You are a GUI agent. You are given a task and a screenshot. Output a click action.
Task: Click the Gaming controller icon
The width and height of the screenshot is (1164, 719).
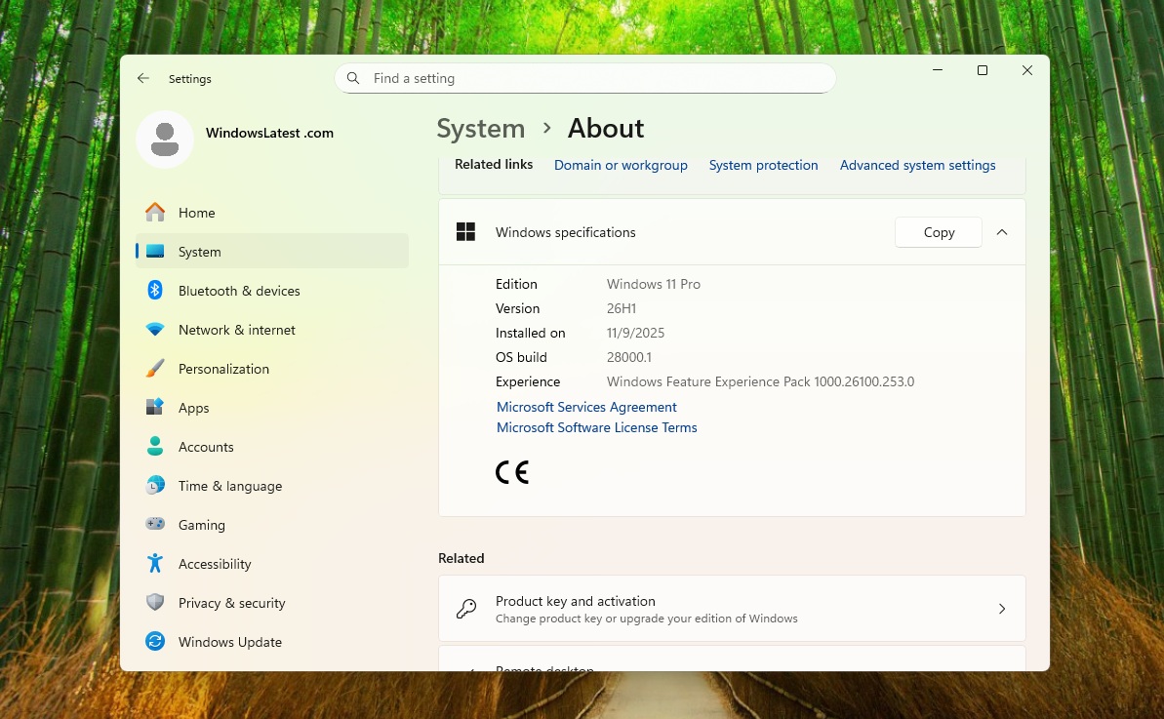(x=155, y=524)
